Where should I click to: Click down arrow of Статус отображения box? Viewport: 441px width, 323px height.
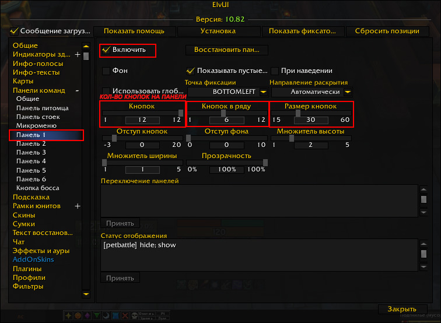(x=423, y=267)
